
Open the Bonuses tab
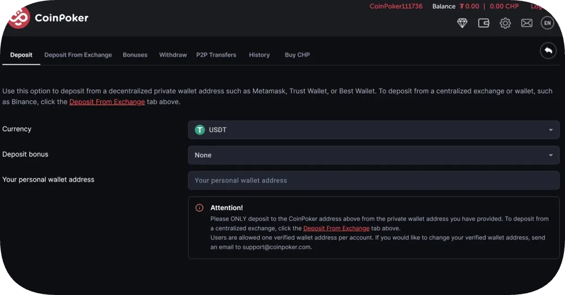coord(135,55)
